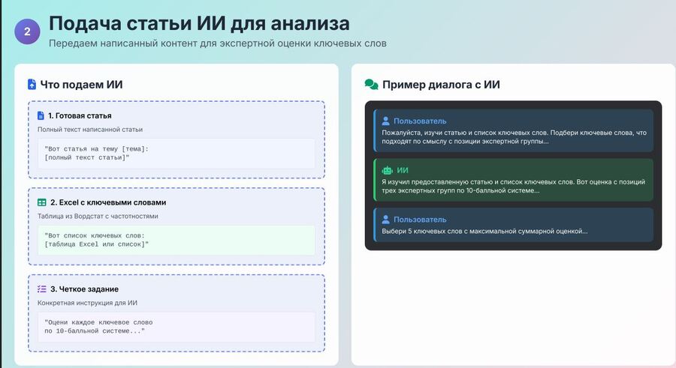This screenshot has width=676, height=368.
Task: Click the first 'Пользователь' label in the dialog
Action: coord(420,121)
